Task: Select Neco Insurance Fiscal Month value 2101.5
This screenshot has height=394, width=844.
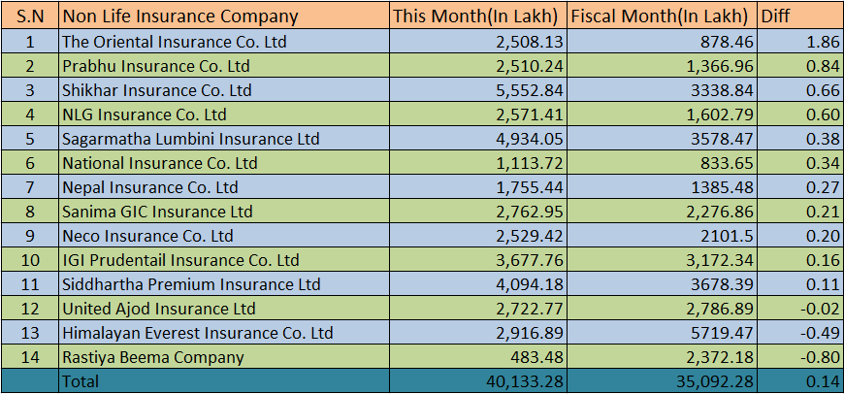Action: point(724,236)
